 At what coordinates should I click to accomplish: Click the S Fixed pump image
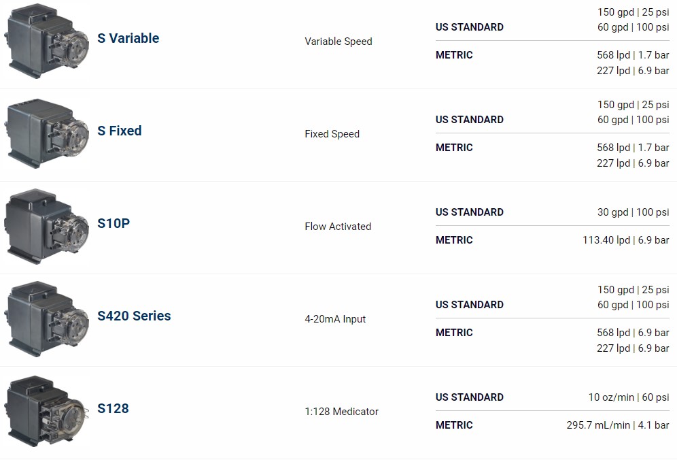click(x=46, y=133)
